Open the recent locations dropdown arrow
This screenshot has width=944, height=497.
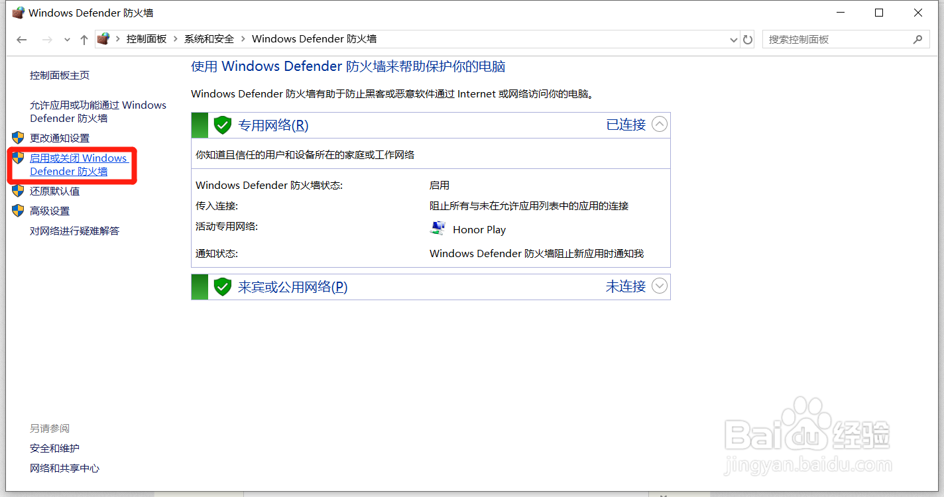click(x=67, y=40)
